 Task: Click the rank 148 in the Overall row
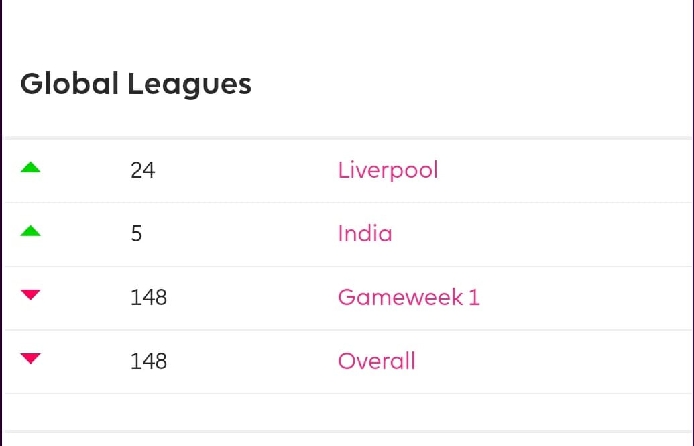[148, 361]
